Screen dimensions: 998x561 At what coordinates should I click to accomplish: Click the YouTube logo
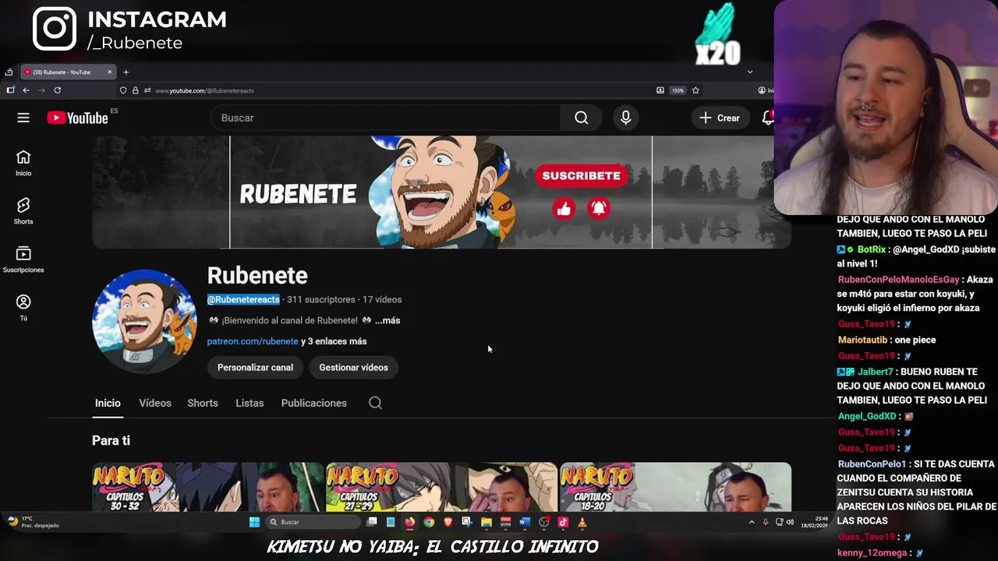(77, 118)
